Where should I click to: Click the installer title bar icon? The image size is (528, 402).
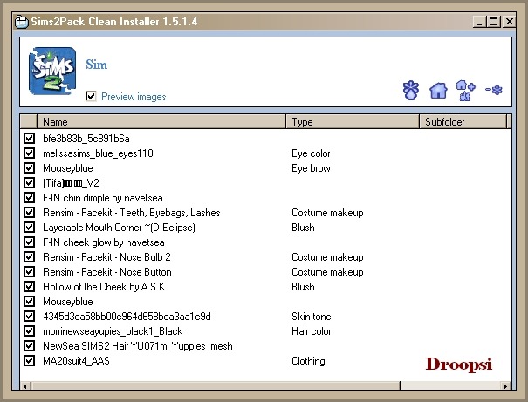(22, 22)
